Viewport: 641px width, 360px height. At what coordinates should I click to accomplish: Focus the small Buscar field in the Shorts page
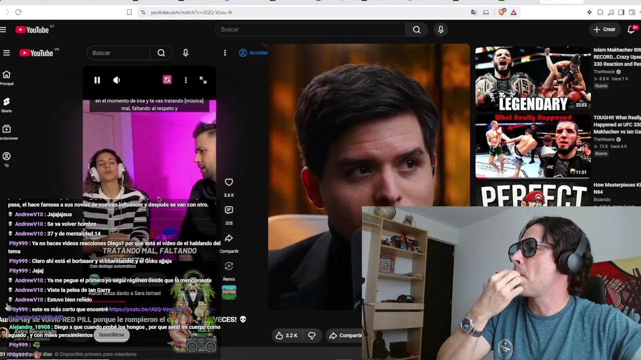118,52
